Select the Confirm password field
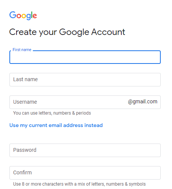Viewport: 172px width, 189px height. pyautogui.click(x=85, y=173)
